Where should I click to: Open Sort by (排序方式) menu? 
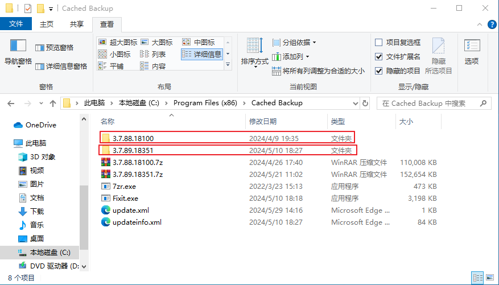(255, 52)
